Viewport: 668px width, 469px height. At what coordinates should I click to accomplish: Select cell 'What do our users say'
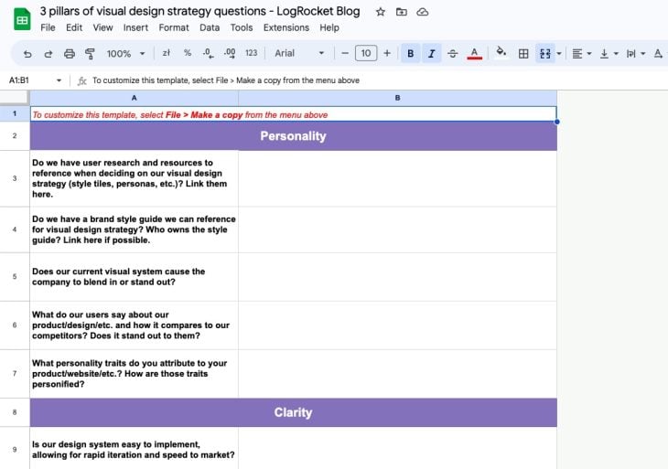[x=135, y=325]
